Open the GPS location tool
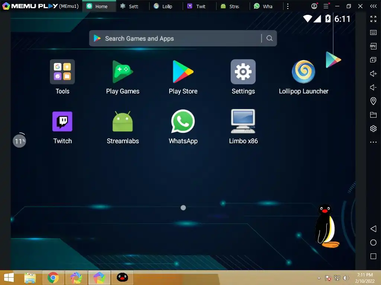381x285 pixels. 373,101
